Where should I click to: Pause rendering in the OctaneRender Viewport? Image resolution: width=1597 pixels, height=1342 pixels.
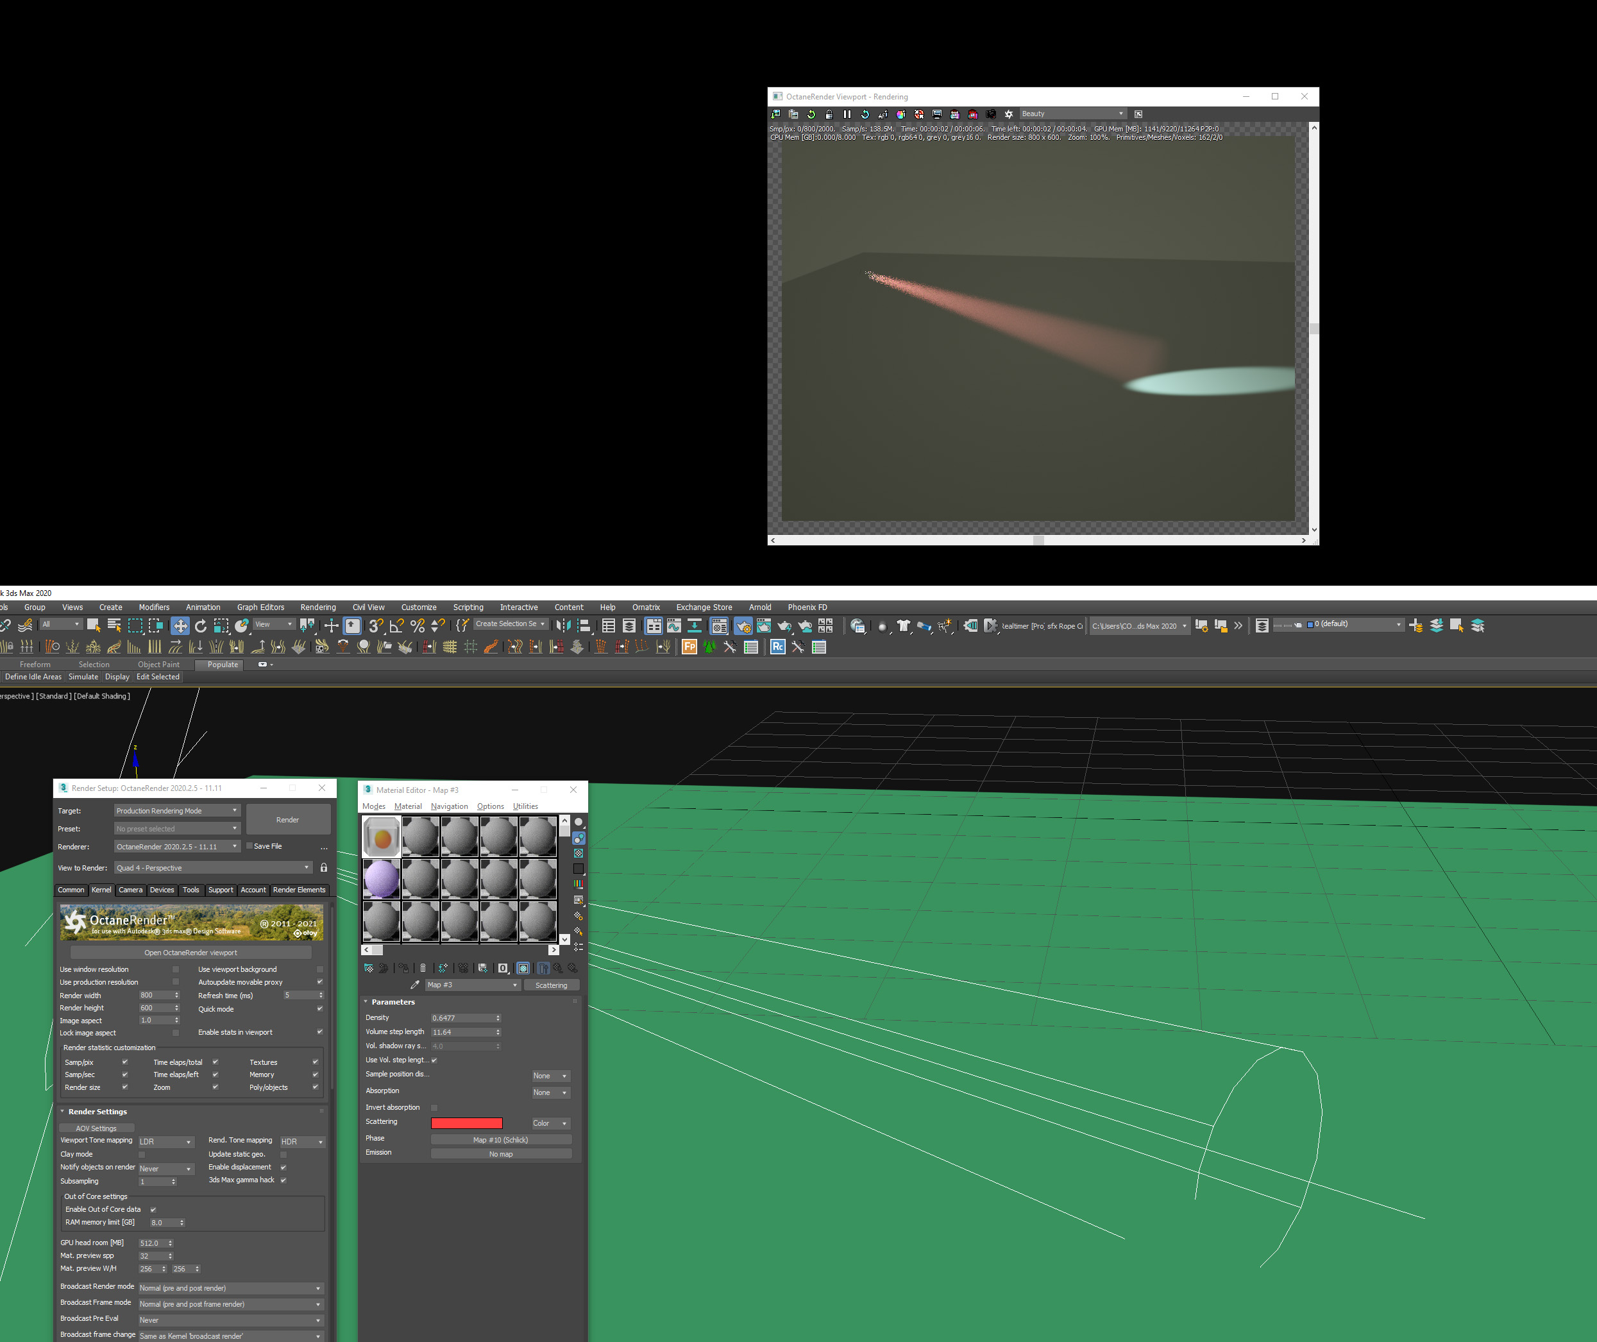point(847,114)
